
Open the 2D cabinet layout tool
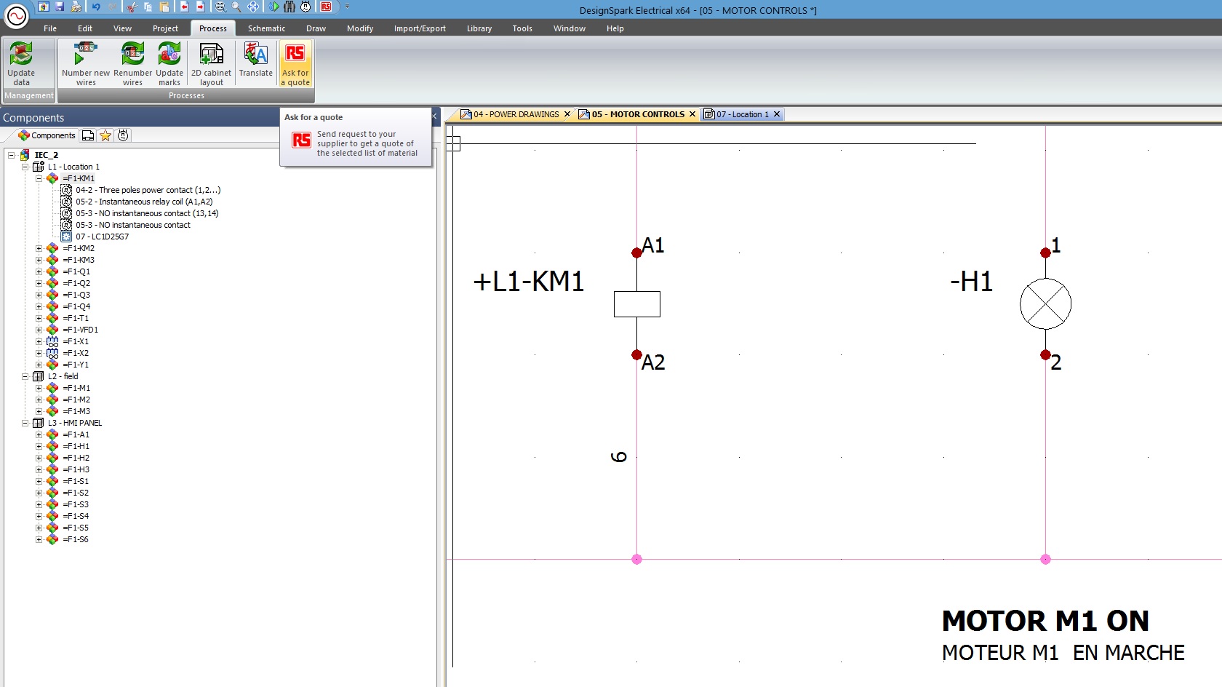pos(211,63)
